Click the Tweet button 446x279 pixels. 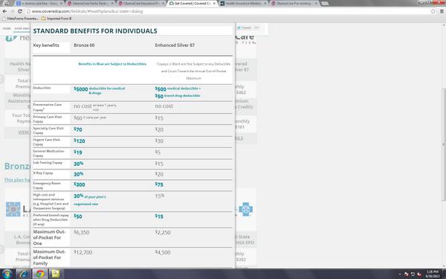(x=245, y=28)
